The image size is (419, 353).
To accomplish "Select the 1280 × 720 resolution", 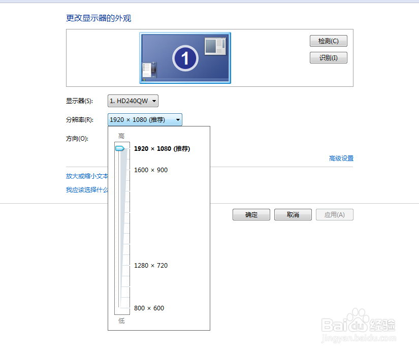I will 152,265.
